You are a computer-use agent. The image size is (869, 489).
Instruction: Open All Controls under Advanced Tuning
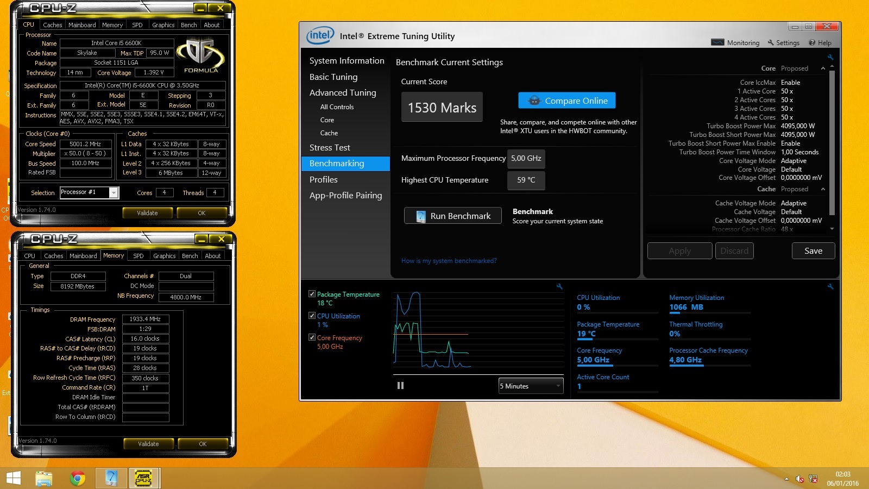pyautogui.click(x=337, y=107)
